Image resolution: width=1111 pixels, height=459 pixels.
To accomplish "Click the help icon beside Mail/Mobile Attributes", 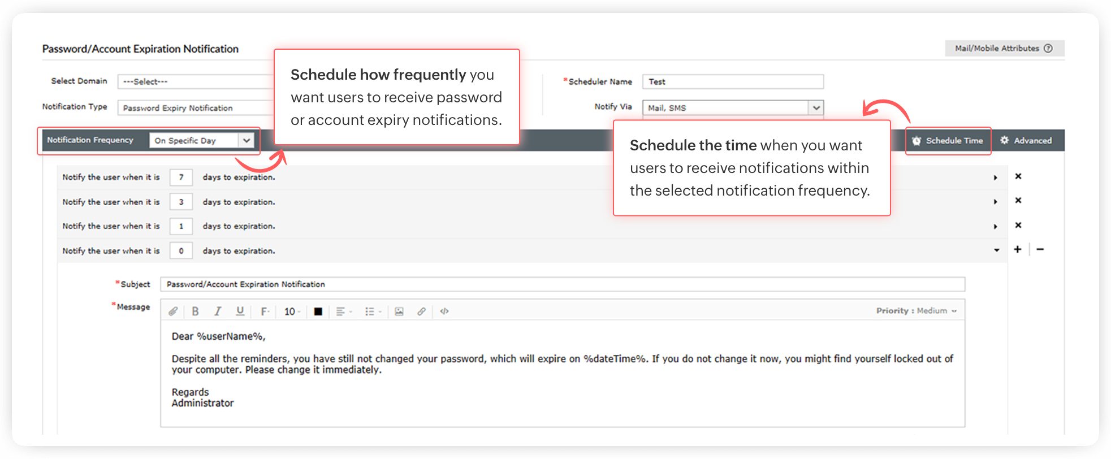I will (x=1048, y=49).
